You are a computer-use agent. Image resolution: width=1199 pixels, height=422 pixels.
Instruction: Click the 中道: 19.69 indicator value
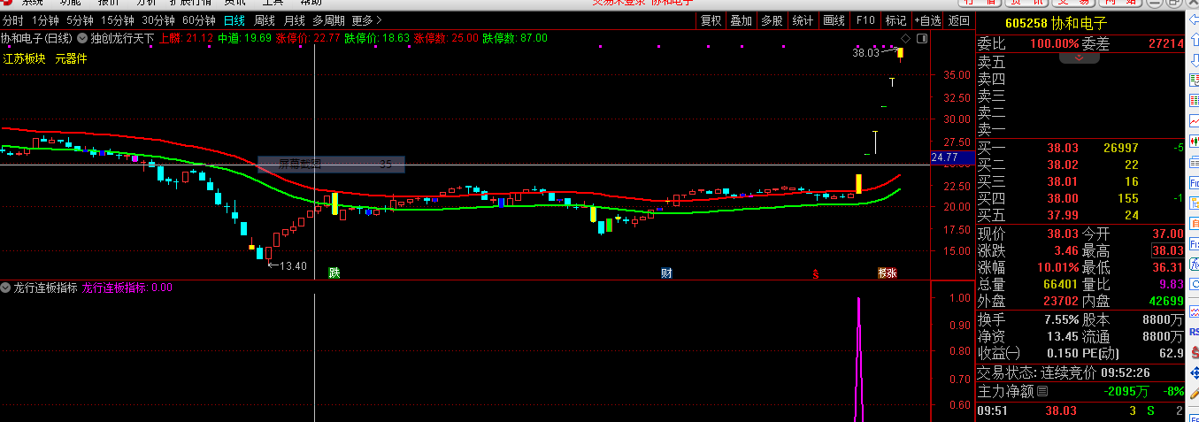click(x=245, y=38)
